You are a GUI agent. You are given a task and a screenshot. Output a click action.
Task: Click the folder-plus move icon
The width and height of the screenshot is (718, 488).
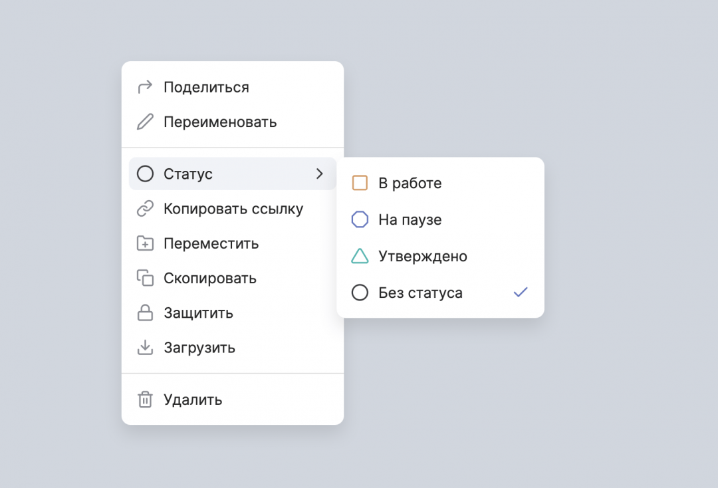(x=144, y=243)
